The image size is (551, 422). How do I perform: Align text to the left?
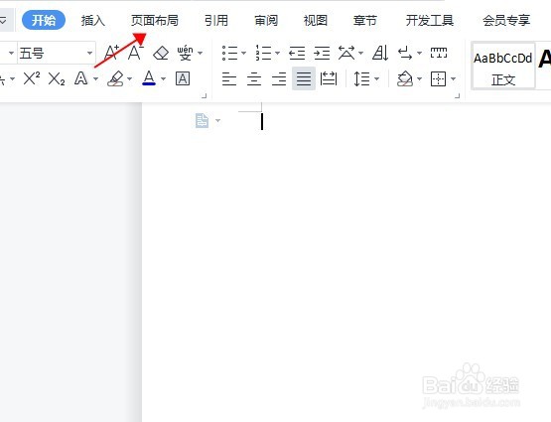[x=229, y=78]
